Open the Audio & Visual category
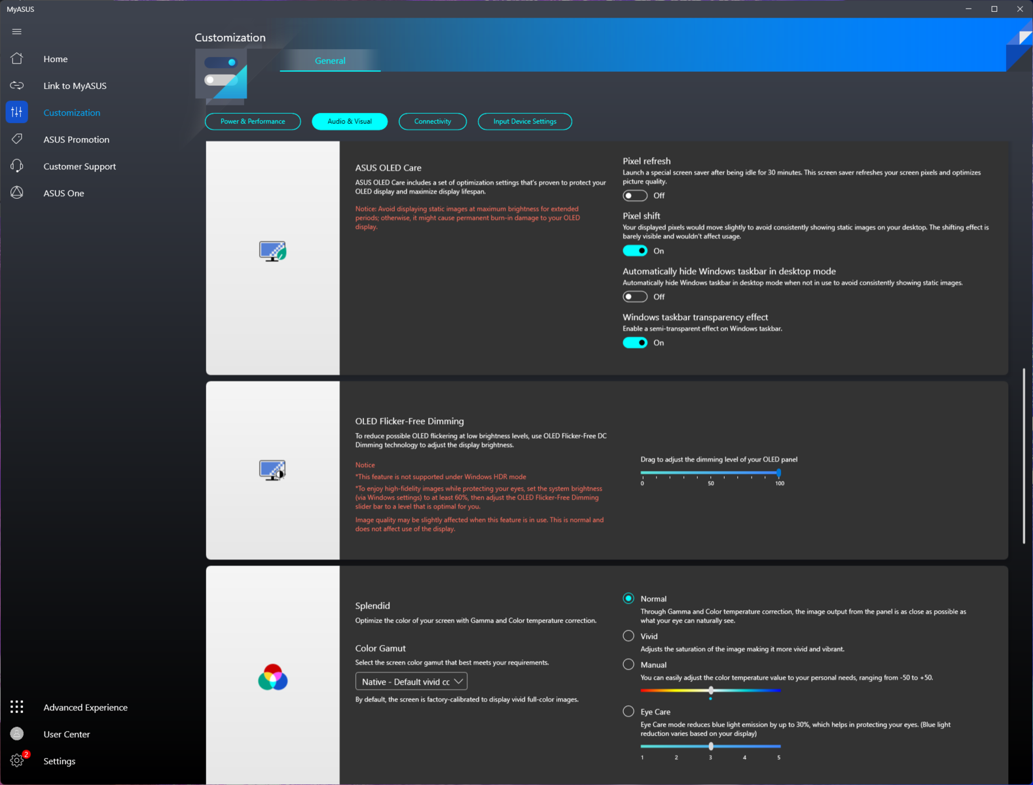The width and height of the screenshot is (1033, 785). coord(350,121)
